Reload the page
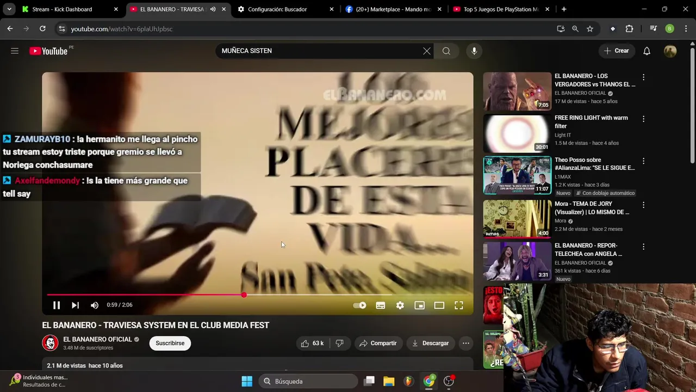696x392 pixels. 42,29
